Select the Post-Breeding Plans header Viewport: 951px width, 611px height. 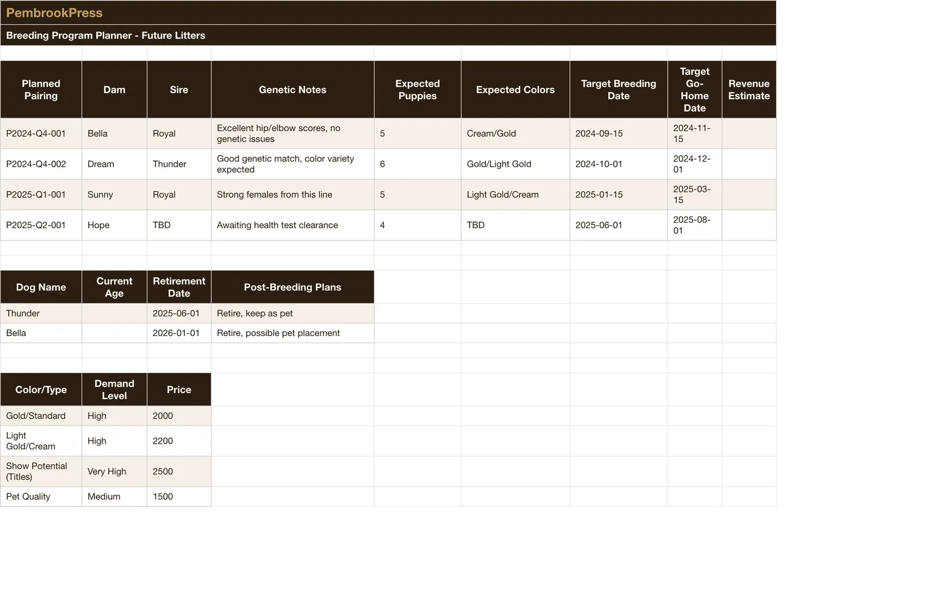292,287
